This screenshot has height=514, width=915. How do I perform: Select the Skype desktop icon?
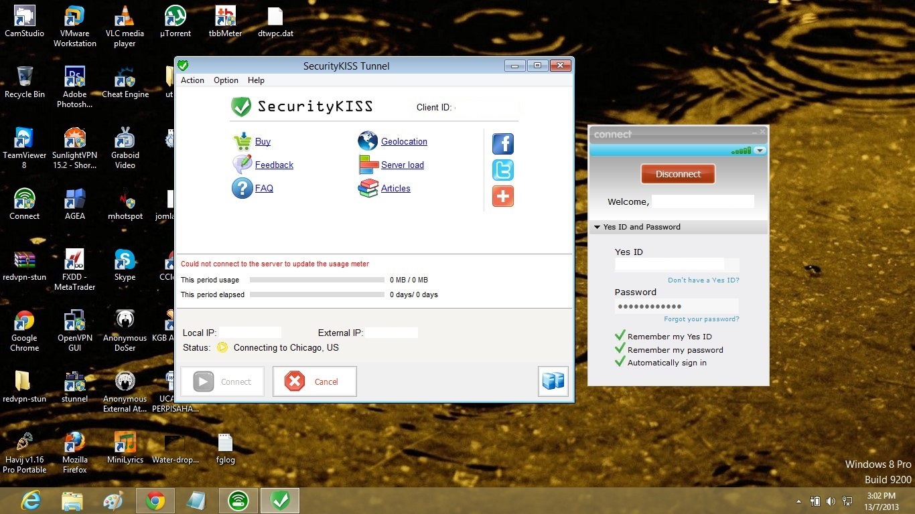[125, 265]
